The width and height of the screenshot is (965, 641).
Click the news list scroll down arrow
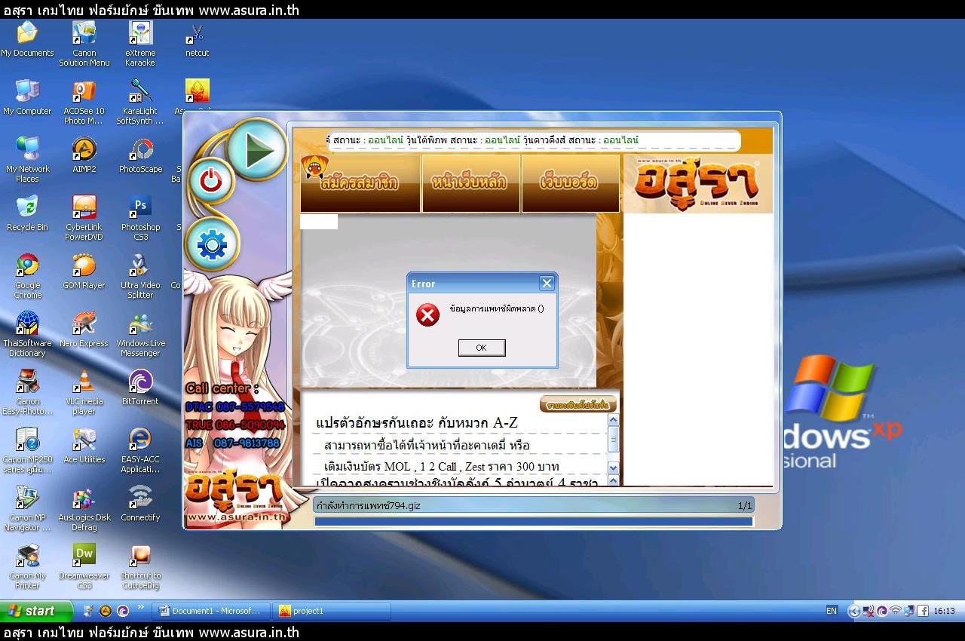coord(613,468)
